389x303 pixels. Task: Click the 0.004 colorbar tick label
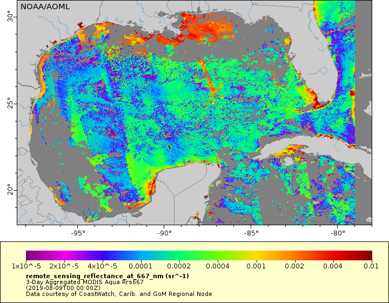point(333,266)
